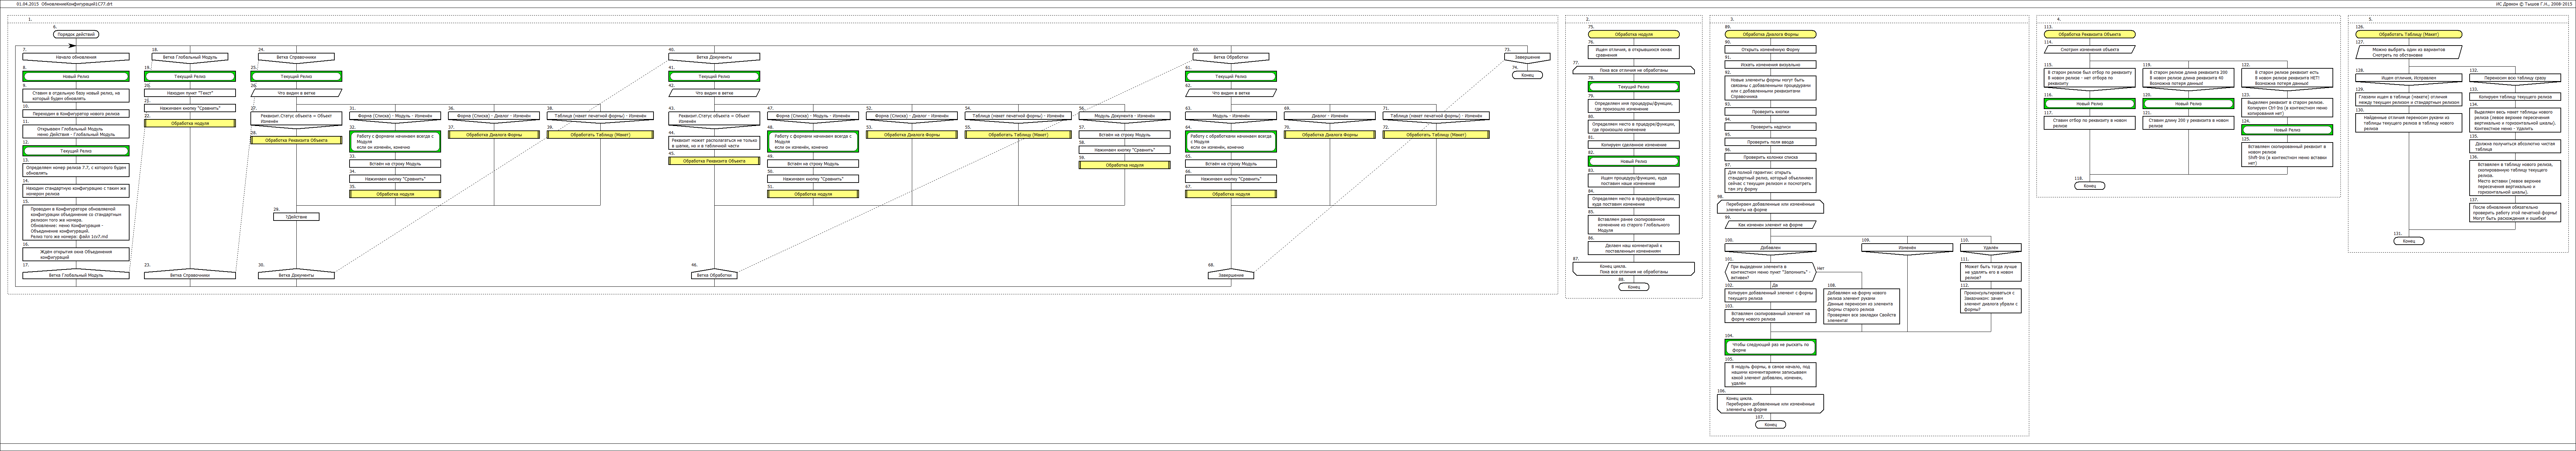
Task: Select 'Конец' terminator under top 'Завершение'
Action: (1527, 75)
